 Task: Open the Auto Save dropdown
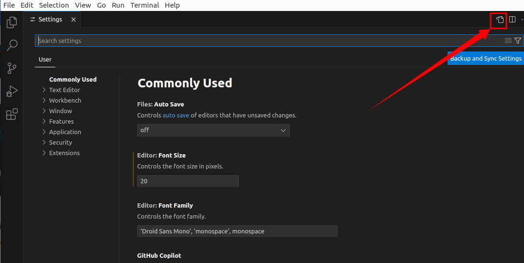[213, 130]
